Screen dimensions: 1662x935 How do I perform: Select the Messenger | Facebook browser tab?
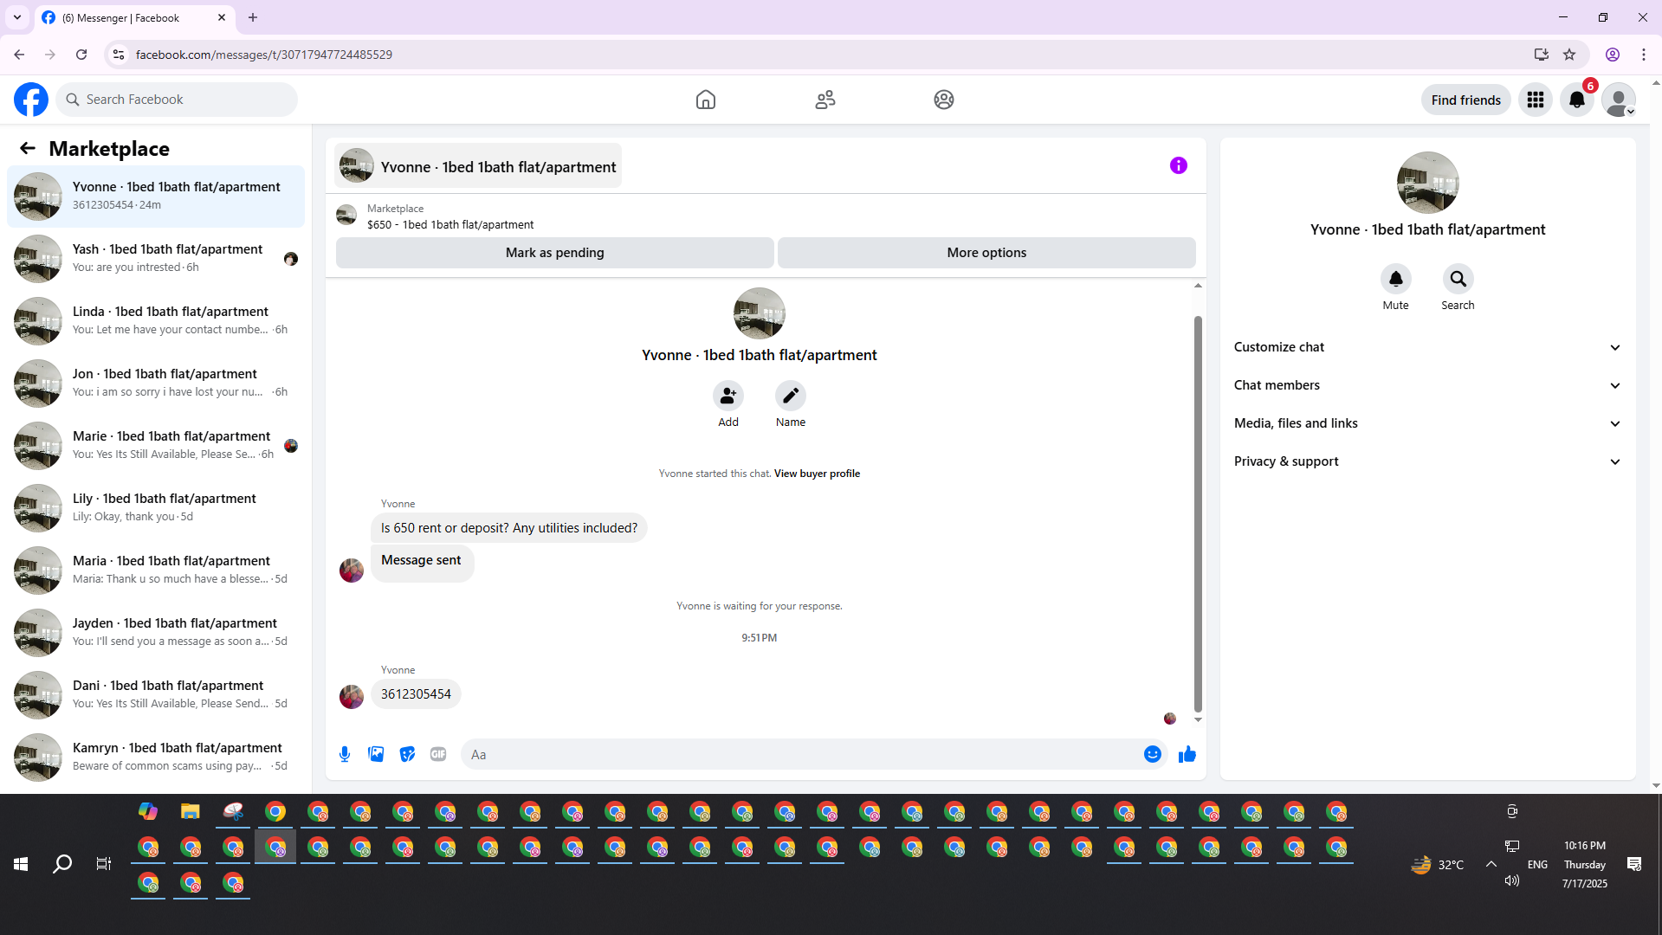click(x=134, y=17)
